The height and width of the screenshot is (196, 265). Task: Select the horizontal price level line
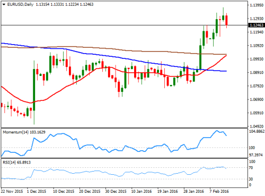tap(124, 25)
